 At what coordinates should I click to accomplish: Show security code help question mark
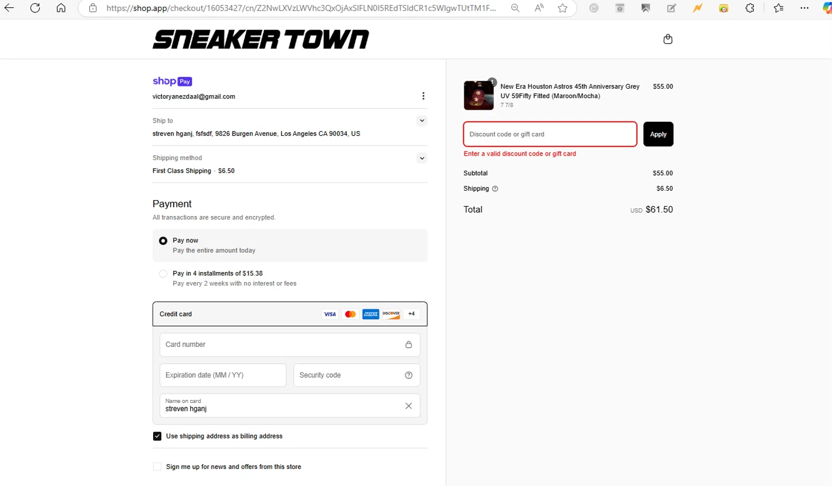[x=409, y=375]
